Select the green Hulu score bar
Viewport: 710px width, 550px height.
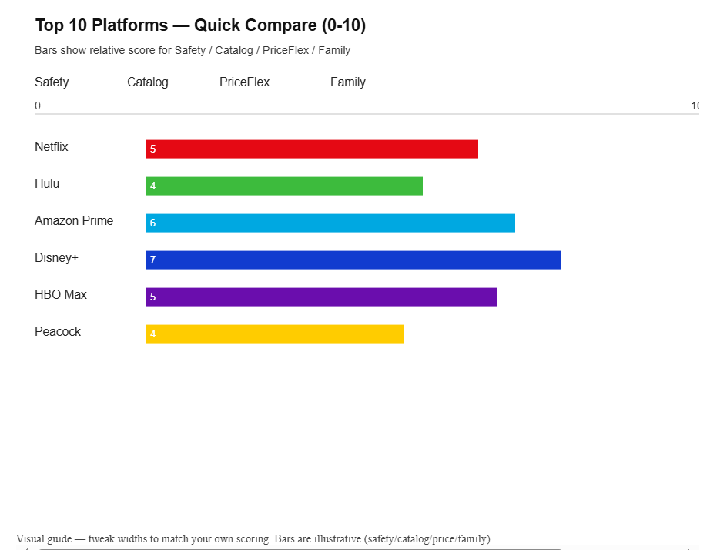[284, 186]
